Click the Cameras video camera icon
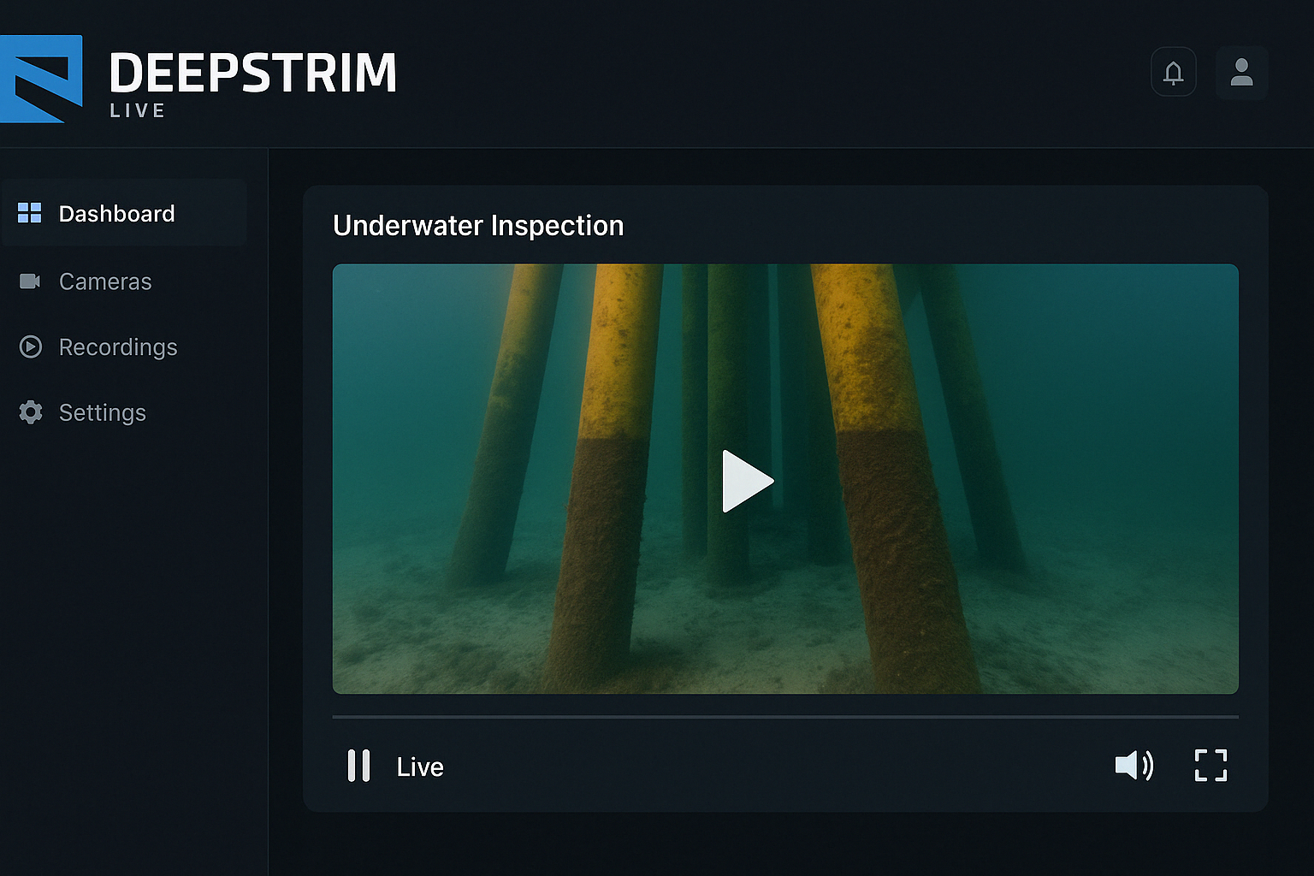 [x=30, y=281]
